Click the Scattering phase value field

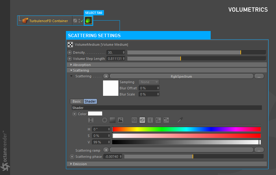coord(111,157)
